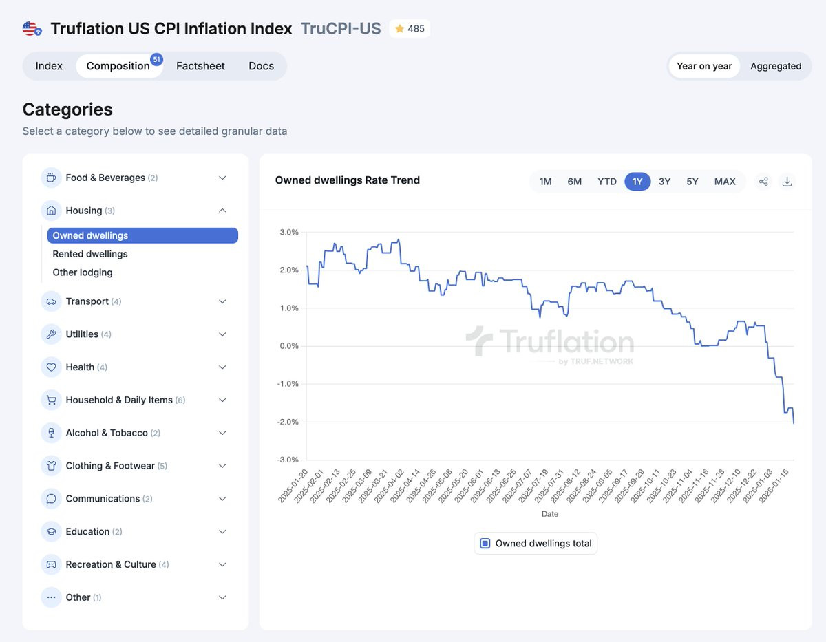The width and height of the screenshot is (826, 642).
Task: Select the 1Y time range
Action: pos(637,182)
